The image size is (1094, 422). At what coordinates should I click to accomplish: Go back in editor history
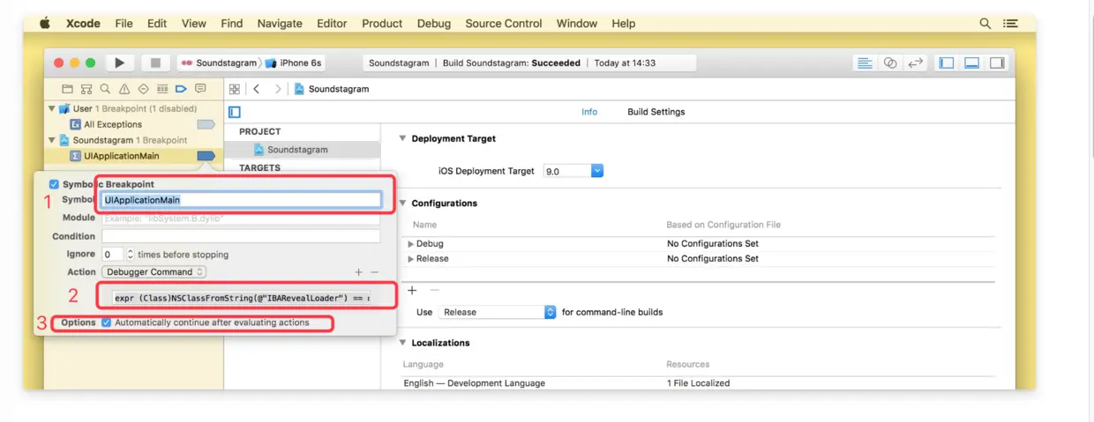point(257,89)
